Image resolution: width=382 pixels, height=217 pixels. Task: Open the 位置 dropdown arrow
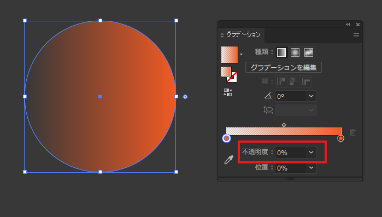(312, 168)
